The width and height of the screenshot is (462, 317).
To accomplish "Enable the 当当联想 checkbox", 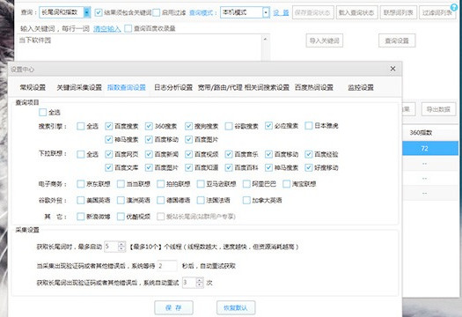I will coord(121,184).
